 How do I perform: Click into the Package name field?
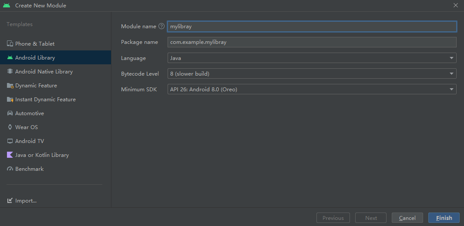click(x=312, y=42)
